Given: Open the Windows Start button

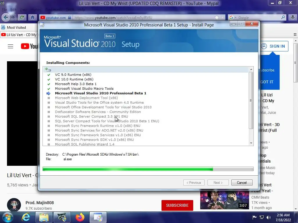Looking at the screenshot, I should point(8,217).
